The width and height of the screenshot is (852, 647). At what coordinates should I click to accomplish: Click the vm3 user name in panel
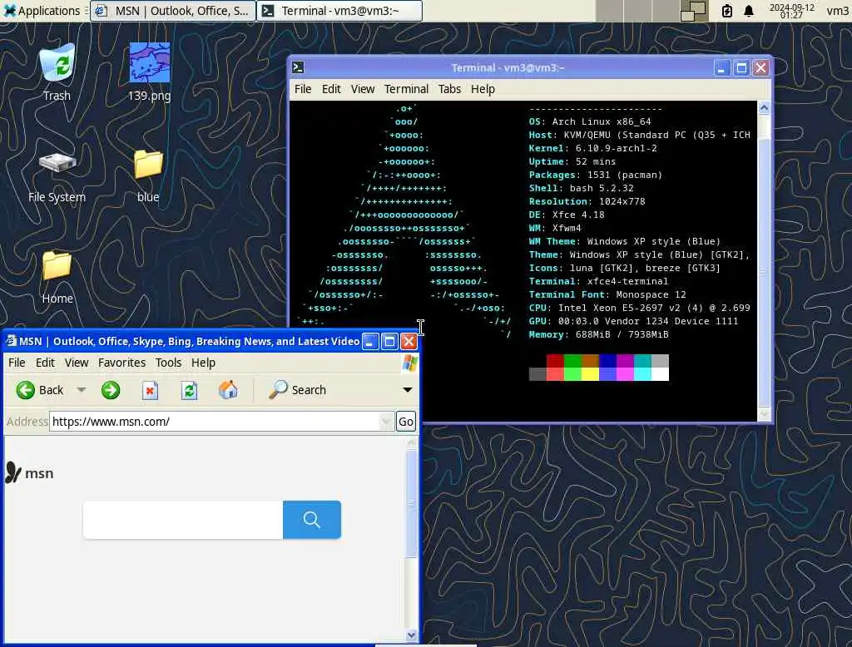coord(837,11)
